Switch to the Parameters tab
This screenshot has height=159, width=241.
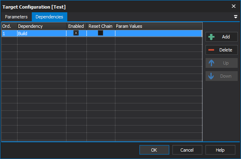tap(16, 17)
